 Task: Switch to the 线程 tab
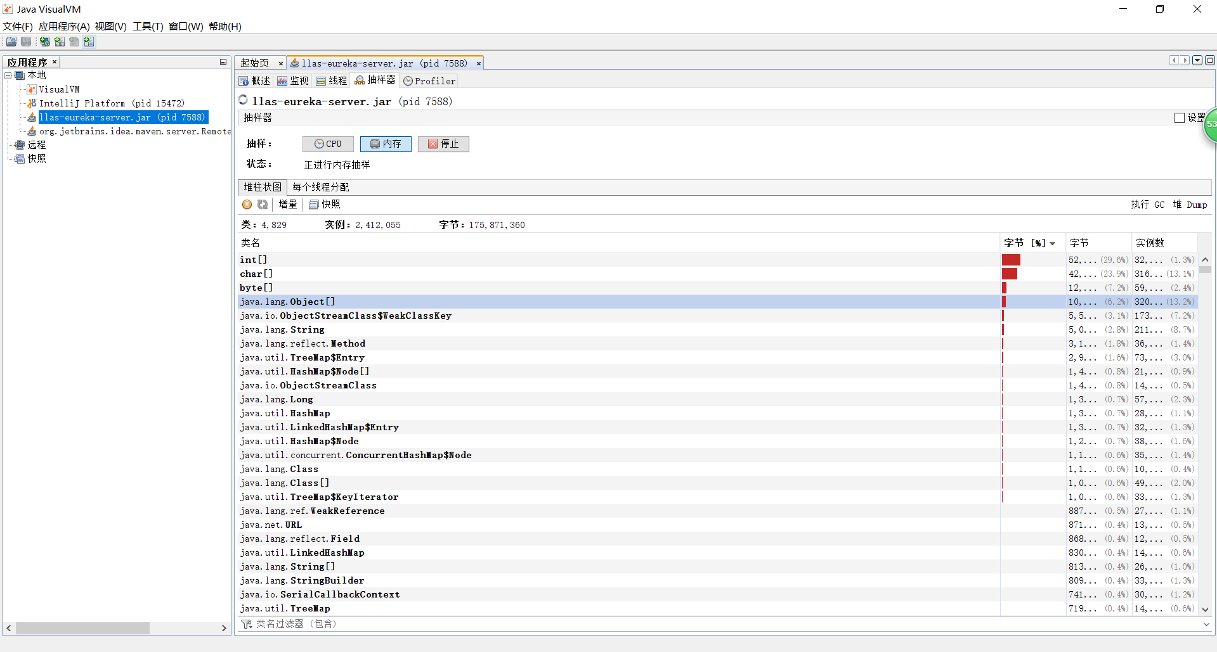coord(332,81)
